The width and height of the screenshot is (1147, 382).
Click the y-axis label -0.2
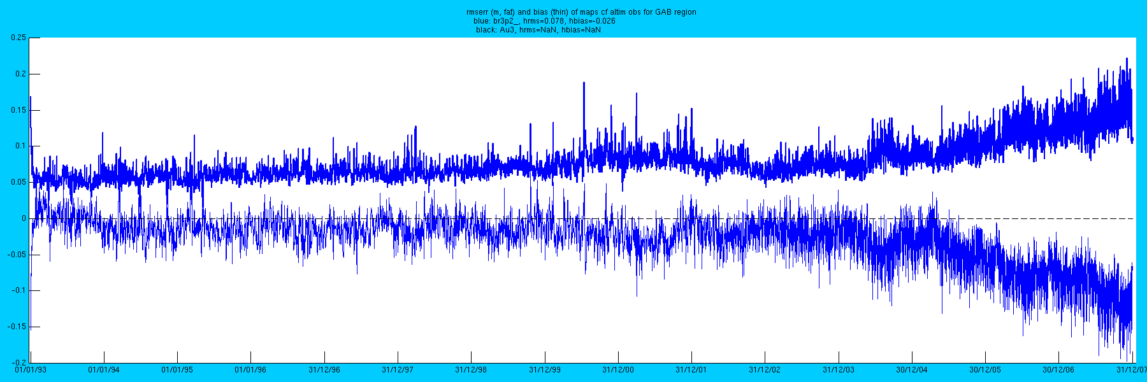pos(19,362)
